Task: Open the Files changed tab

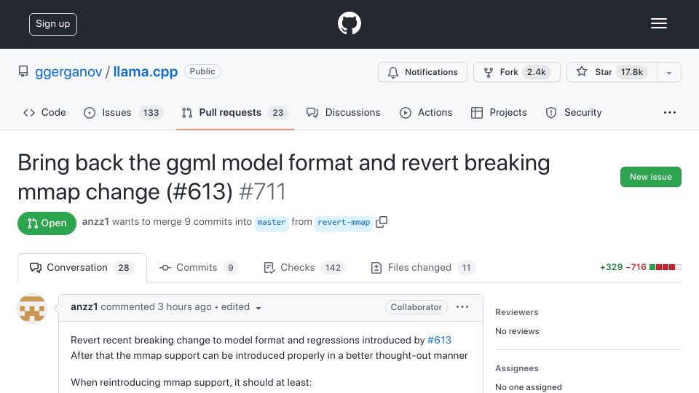Action: [x=422, y=268]
